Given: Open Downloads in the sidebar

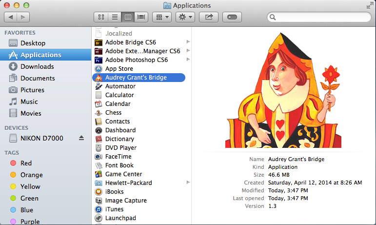Looking at the screenshot, I should pyautogui.click(x=45, y=66).
